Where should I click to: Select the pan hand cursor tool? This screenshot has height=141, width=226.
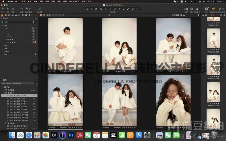pyautogui.click(x=92, y=9)
